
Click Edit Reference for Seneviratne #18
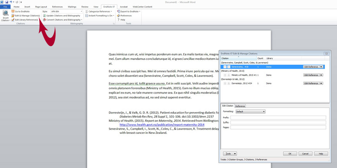[311, 67]
